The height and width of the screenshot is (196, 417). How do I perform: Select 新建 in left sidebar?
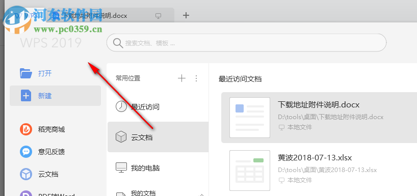56,96
